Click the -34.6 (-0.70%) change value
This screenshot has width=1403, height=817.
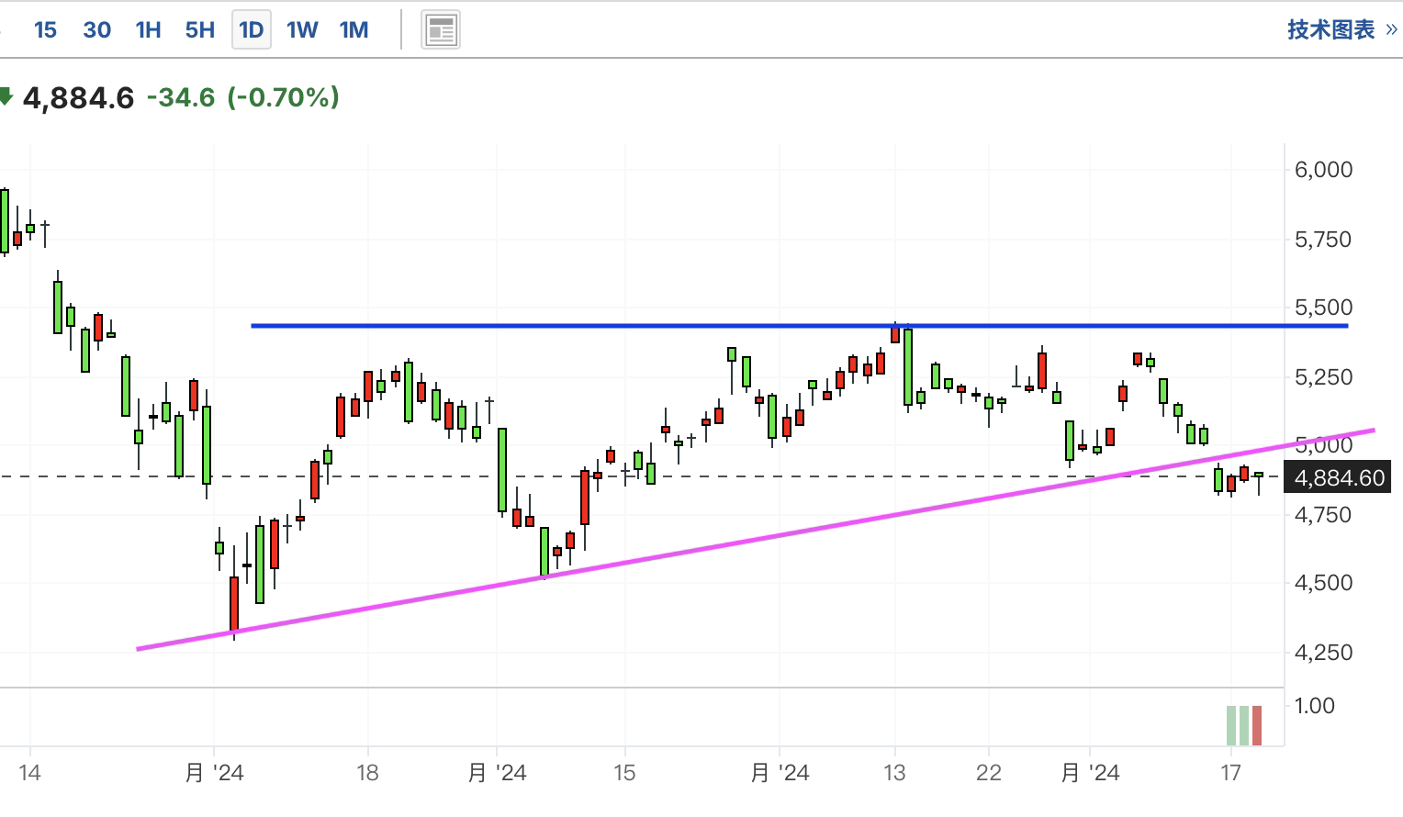click(243, 97)
